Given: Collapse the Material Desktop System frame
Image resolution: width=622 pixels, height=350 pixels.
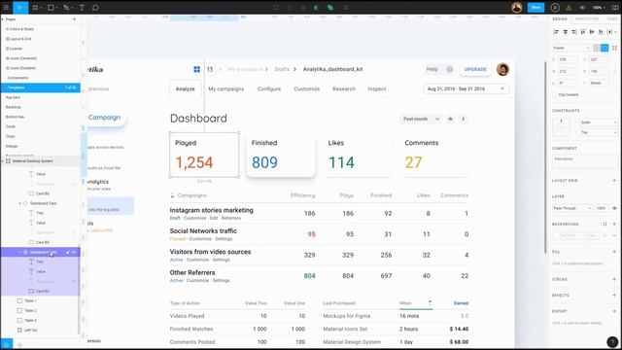Looking at the screenshot, I should (2, 161).
